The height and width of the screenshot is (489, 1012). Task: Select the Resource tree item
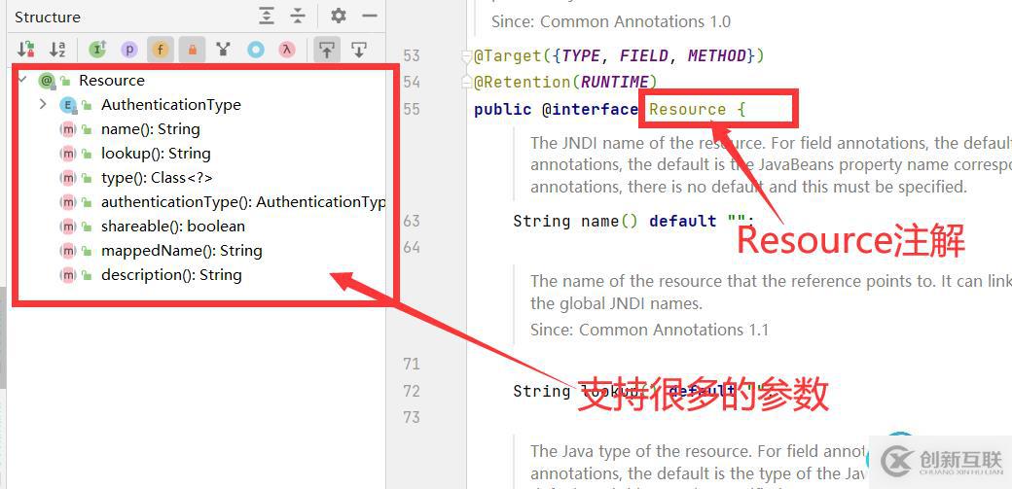pyautogui.click(x=112, y=80)
